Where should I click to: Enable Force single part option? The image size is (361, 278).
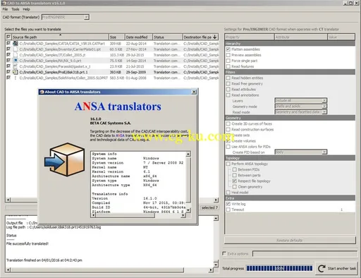pos(228,61)
